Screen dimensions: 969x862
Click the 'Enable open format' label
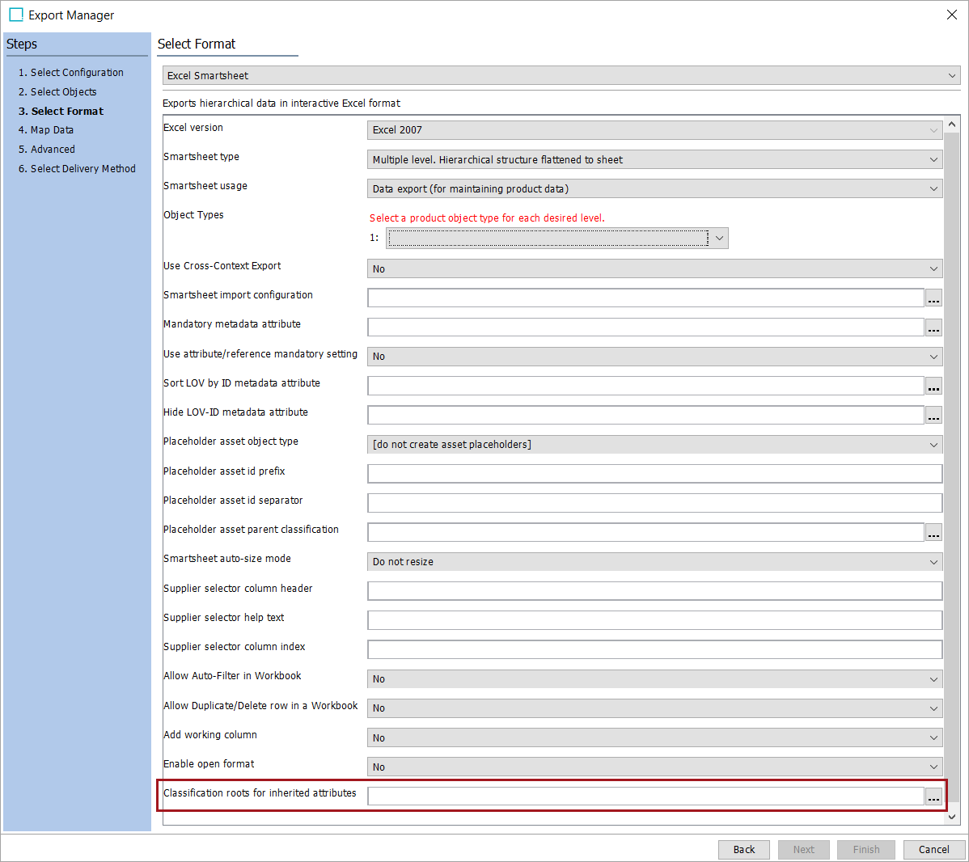point(209,763)
